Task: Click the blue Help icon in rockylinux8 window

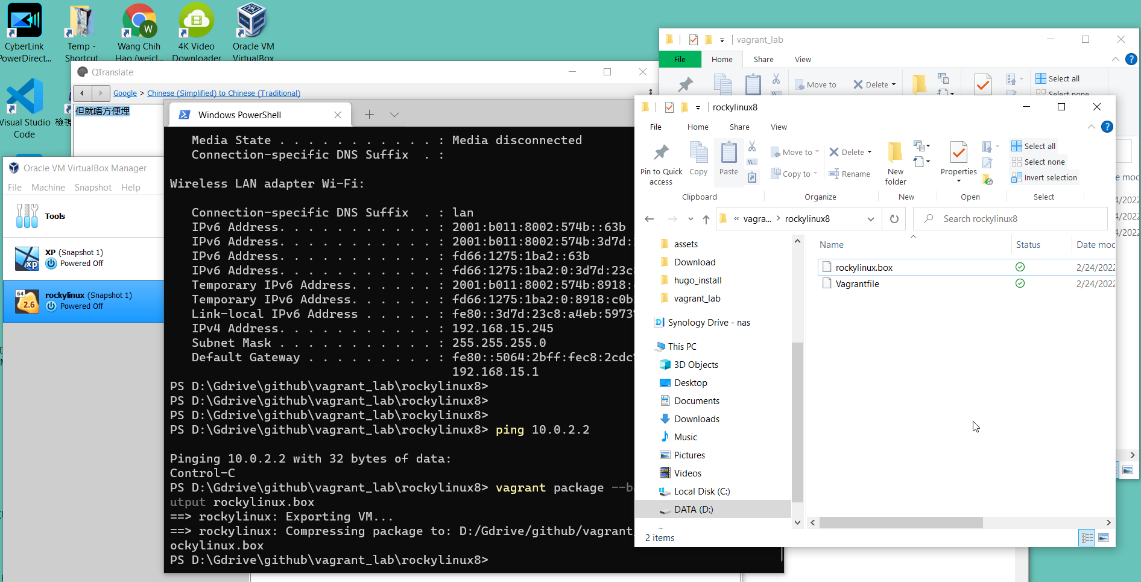Action: coord(1107,127)
